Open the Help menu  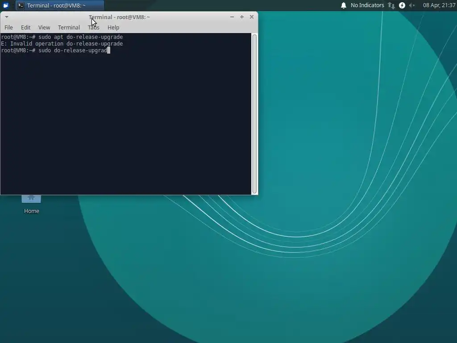pyautogui.click(x=113, y=27)
